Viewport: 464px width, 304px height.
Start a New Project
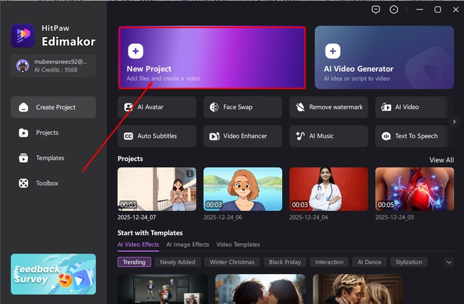[x=211, y=58]
